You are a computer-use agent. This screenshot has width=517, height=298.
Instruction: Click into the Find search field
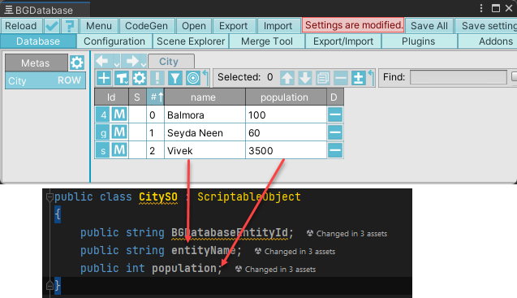(459, 77)
